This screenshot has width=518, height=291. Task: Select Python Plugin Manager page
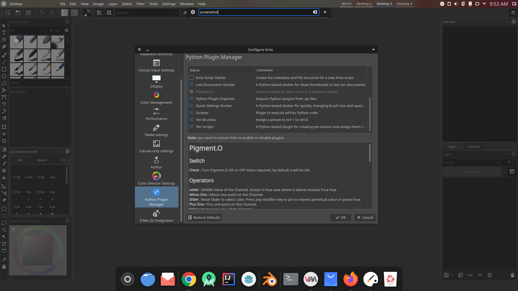(156, 197)
